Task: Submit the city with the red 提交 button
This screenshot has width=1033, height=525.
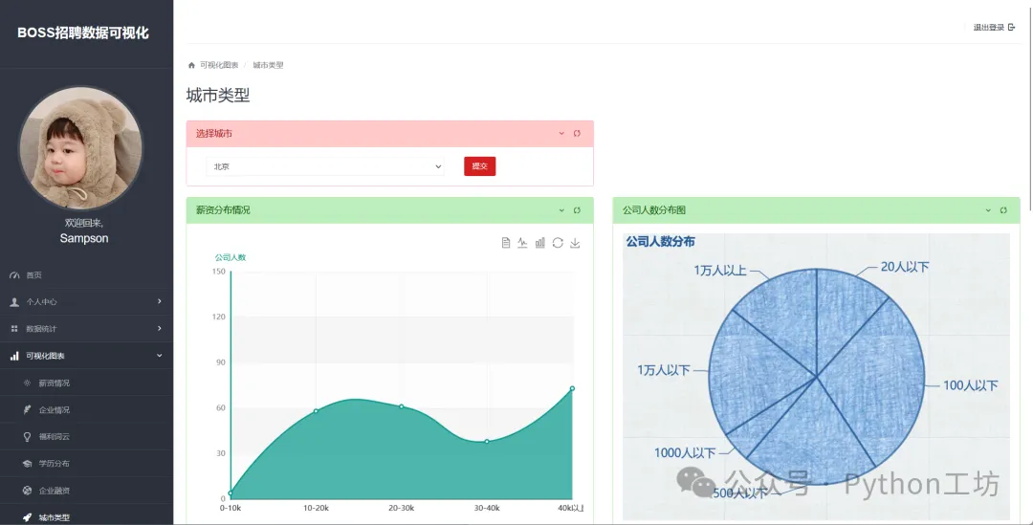Action: 479,166
